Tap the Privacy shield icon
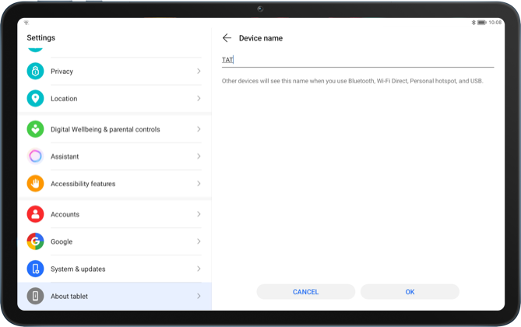Image resolution: width=521 pixels, height=327 pixels. 35,72
